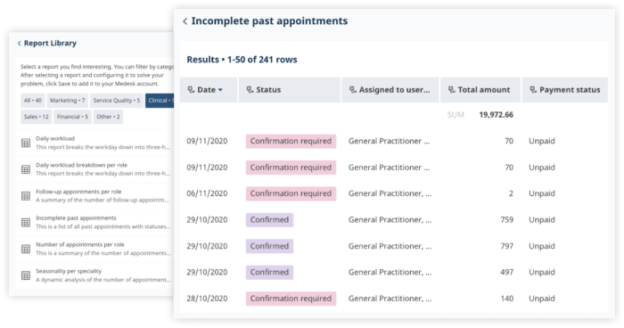Image resolution: width=624 pixels, height=328 pixels.
Task: Click table icon for Follow-up appointments per role
Action: coord(26,196)
